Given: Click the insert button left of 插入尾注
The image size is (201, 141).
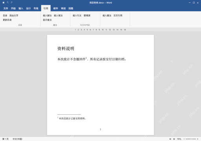Looking at the screenshot, I should [47, 16].
